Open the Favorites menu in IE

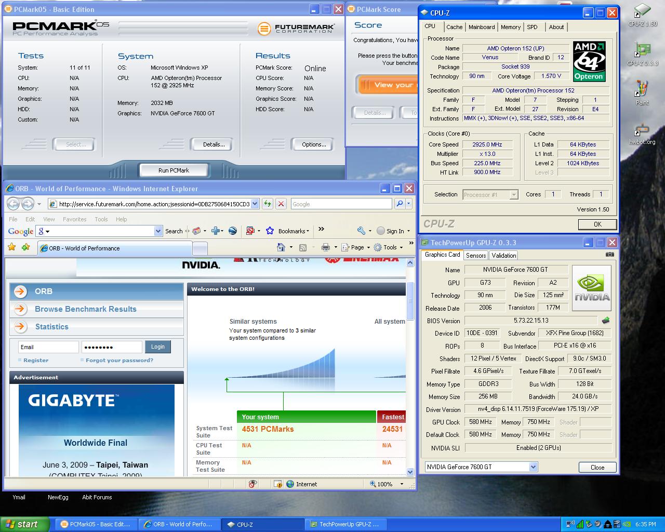75,219
